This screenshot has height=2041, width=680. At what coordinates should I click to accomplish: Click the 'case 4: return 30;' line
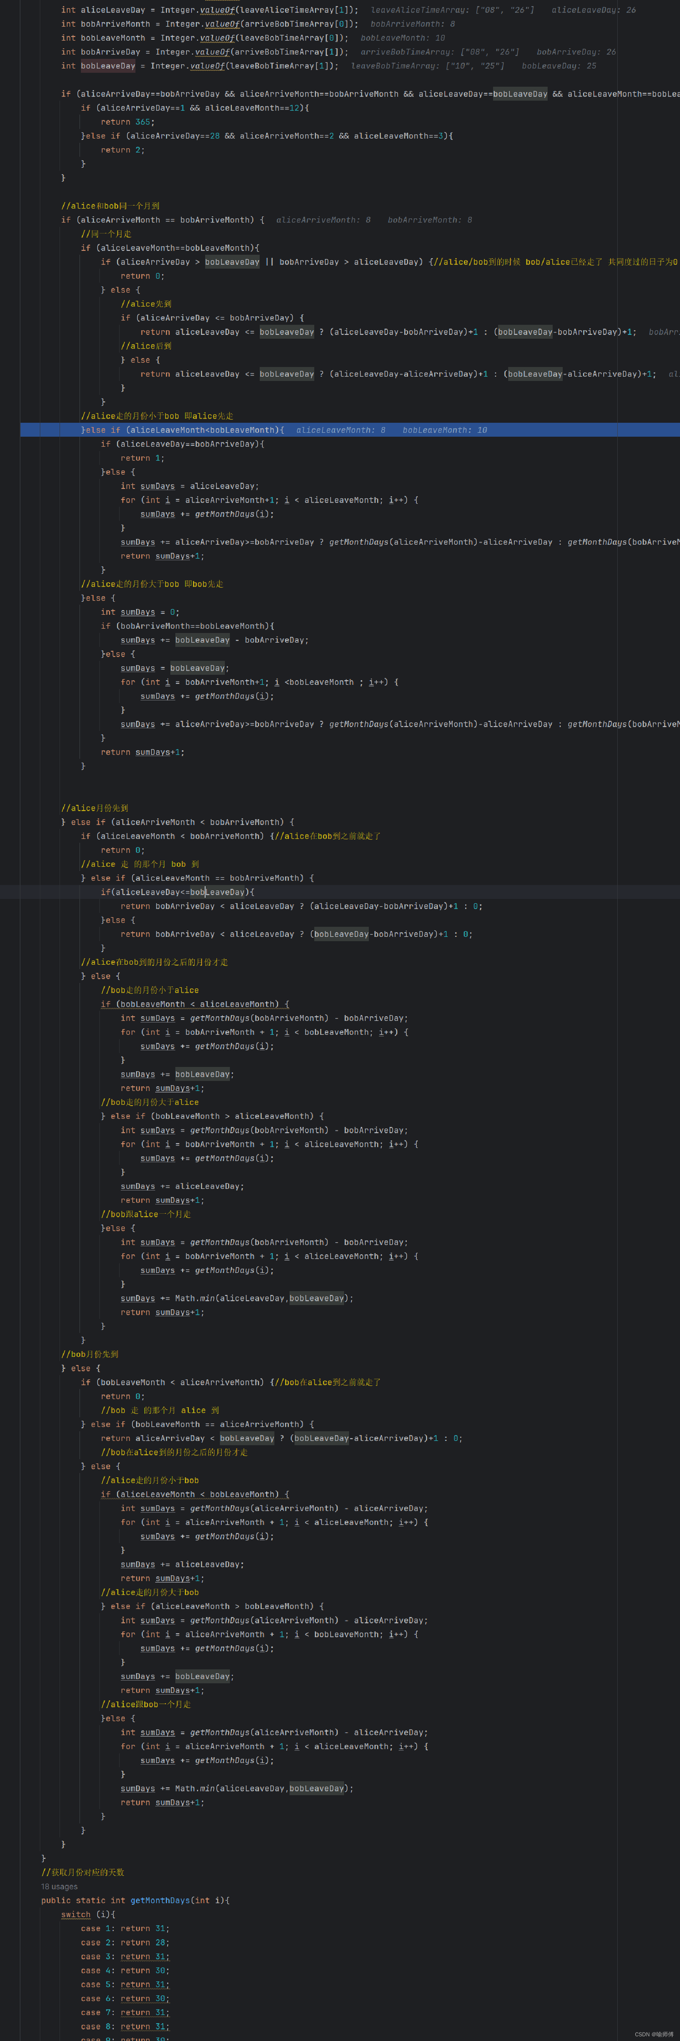tap(125, 1971)
